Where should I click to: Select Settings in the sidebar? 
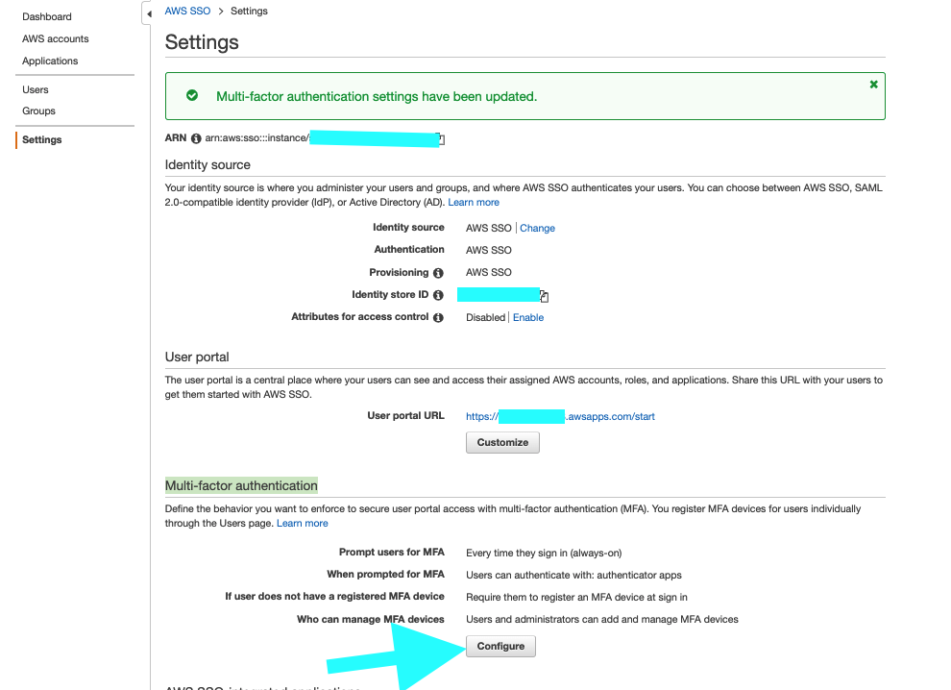pos(42,139)
